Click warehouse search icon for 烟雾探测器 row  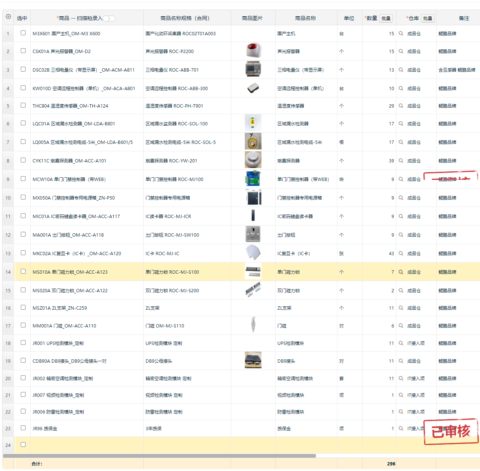tap(401, 161)
